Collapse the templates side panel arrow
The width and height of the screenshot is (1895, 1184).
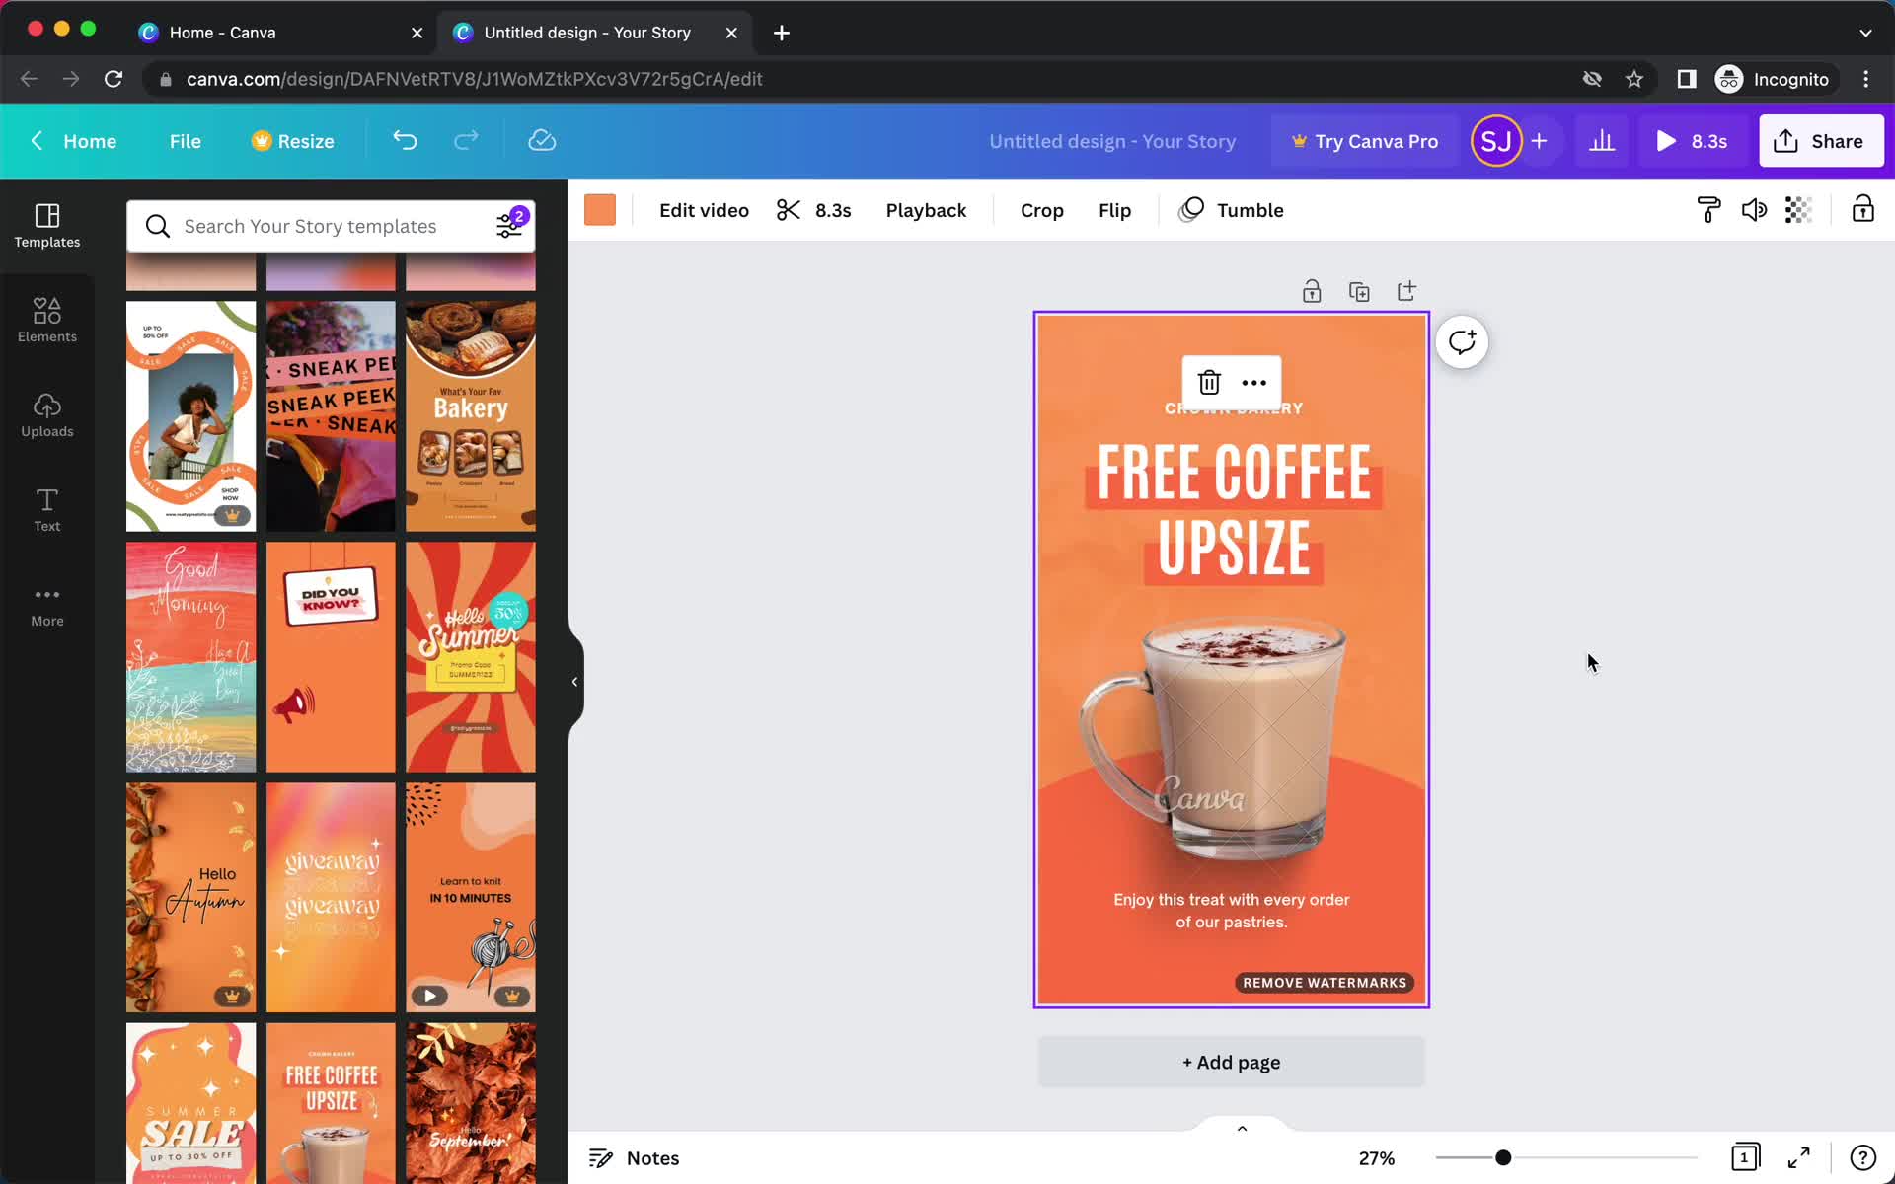click(x=574, y=682)
